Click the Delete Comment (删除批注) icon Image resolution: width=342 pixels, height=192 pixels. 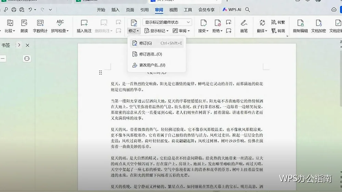[x=104, y=23]
